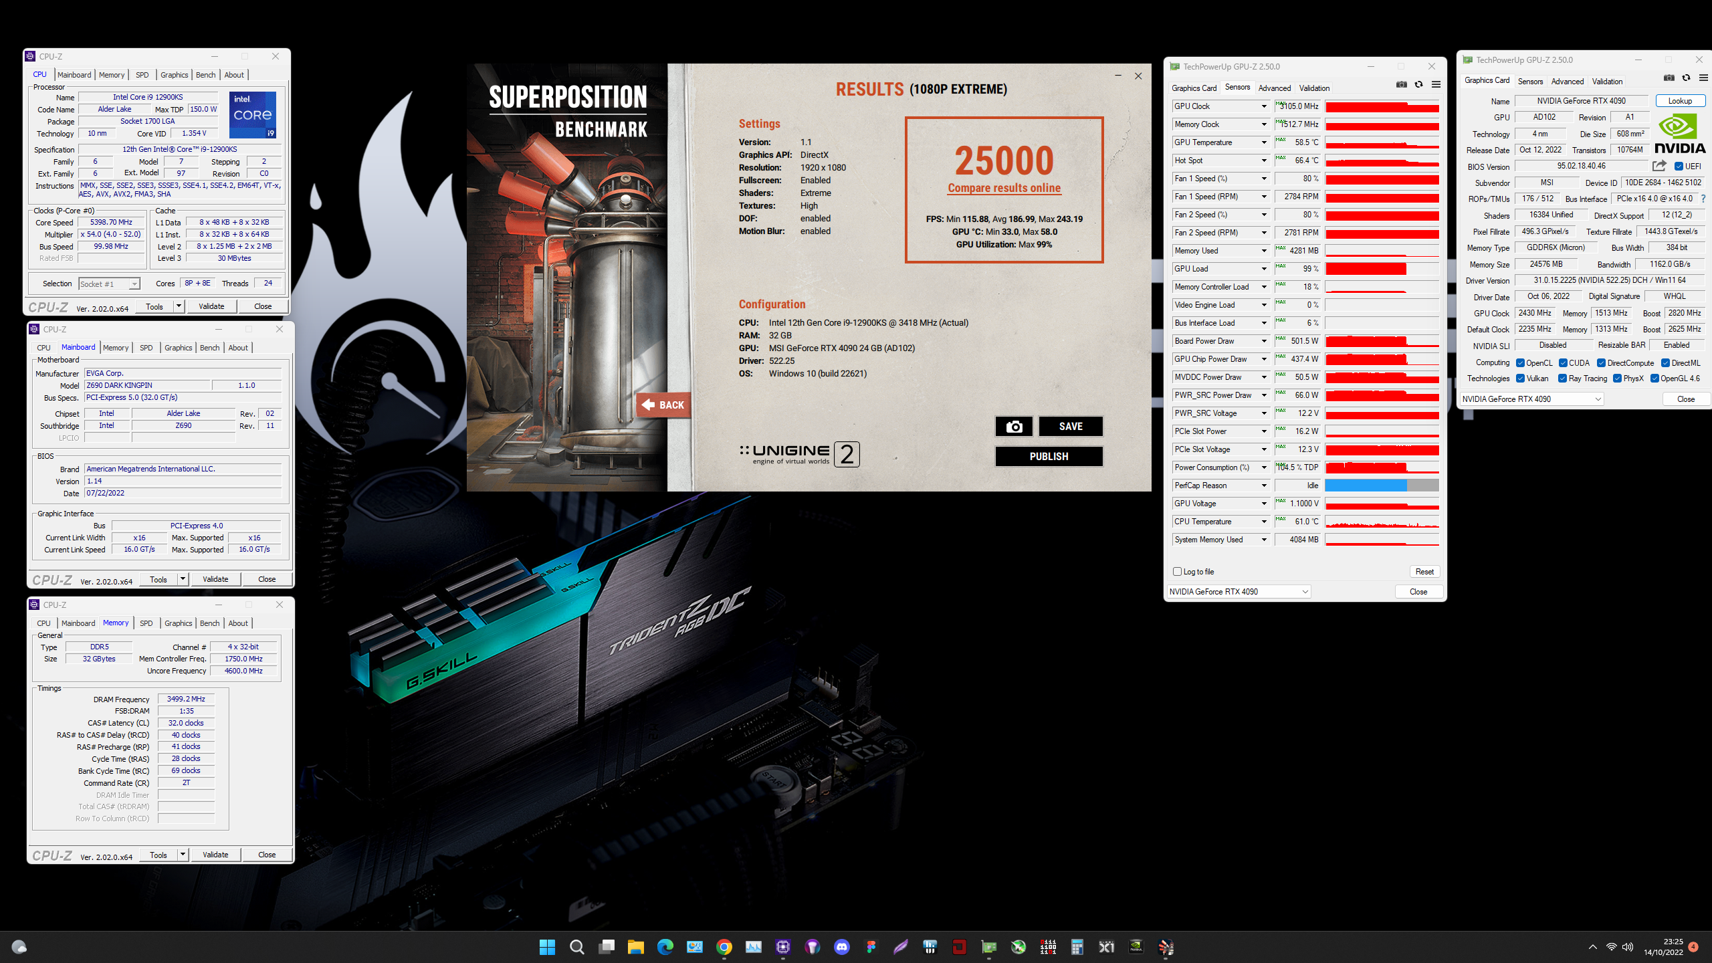The width and height of the screenshot is (1712, 963).
Task: Click the Bus Interface question mark icon
Action: pyautogui.click(x=1703, y=199)
